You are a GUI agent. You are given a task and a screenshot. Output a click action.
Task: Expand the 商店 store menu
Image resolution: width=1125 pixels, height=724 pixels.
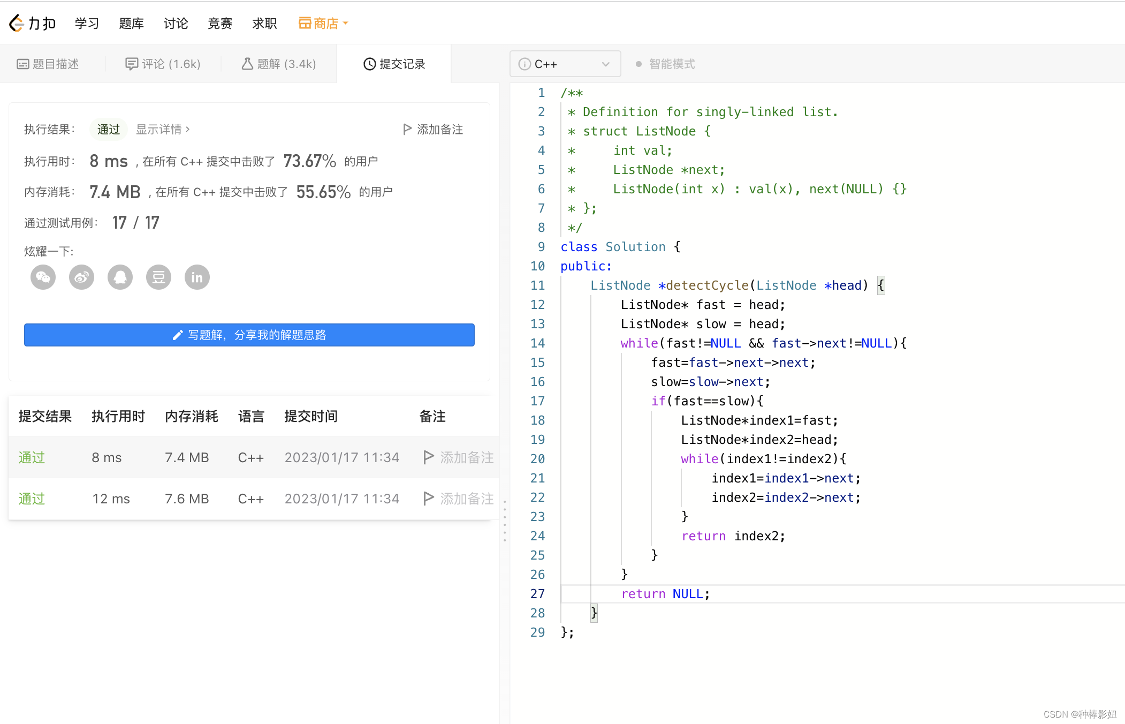(x=323, y=24)
